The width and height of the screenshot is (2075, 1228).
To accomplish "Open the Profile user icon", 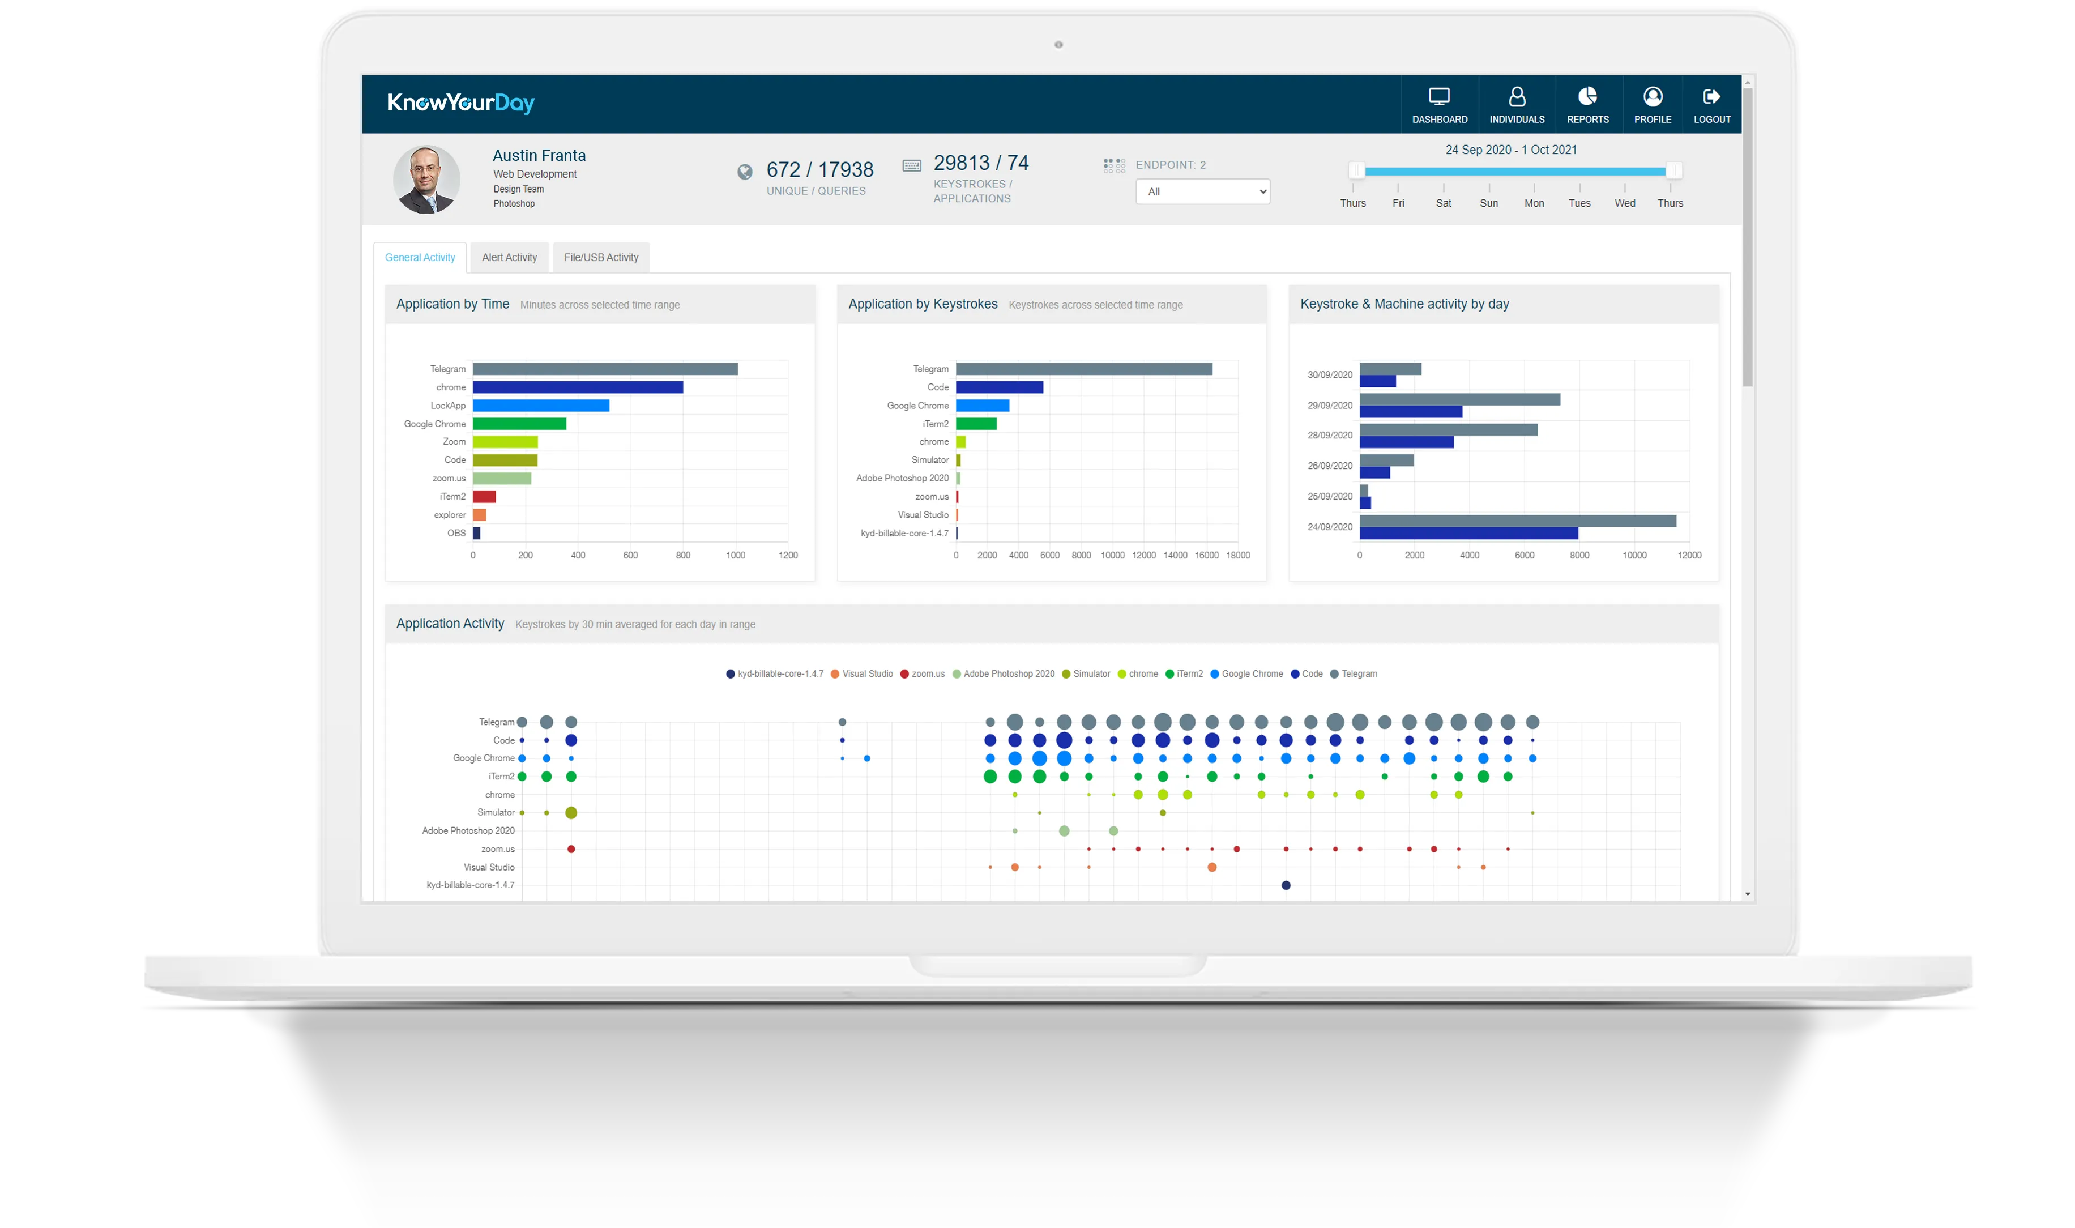I will 1652,97.
